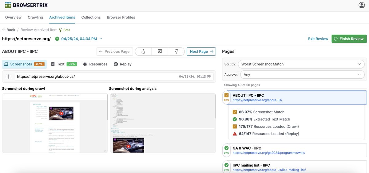Click the red warning icon for Replay resources
This screenshot has width=369, height=173.
pos(235,134)
